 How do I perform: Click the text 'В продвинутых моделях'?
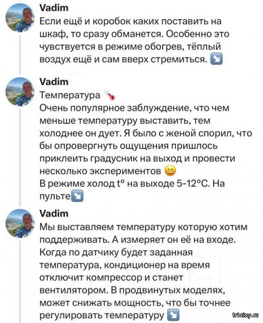(168, 290)
